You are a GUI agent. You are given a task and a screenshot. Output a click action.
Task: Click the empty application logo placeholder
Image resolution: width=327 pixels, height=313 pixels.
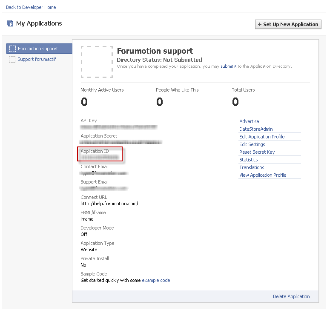[97, 62]
